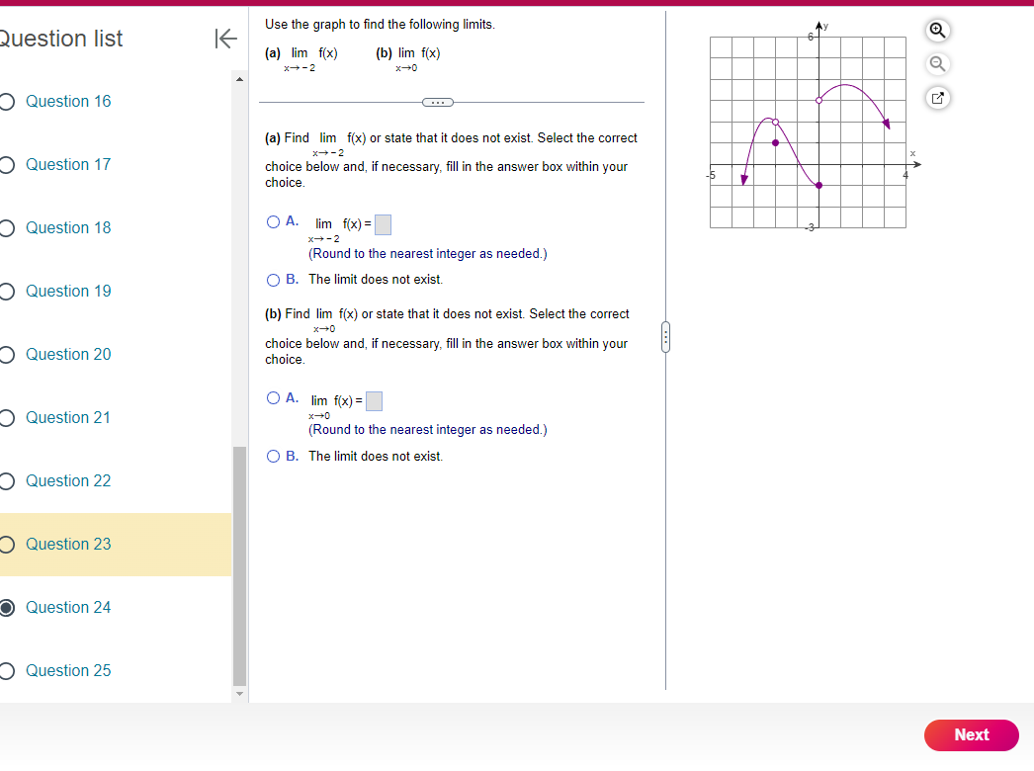Click the question list scrollbar thumb
The width and height of the screenshot is (1034, 771).
pos(239,566)
